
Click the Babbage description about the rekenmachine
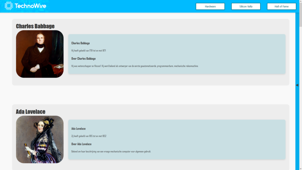[x=135, y=66]
